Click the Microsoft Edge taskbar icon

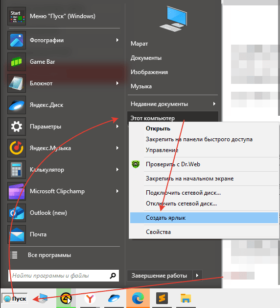[x=138, y=298]
